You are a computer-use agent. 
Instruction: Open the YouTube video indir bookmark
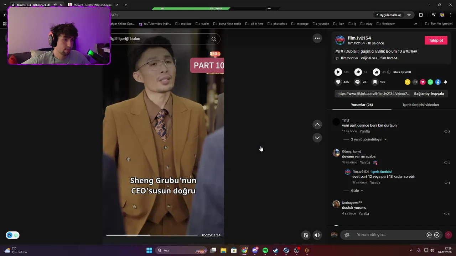[155, 24]
